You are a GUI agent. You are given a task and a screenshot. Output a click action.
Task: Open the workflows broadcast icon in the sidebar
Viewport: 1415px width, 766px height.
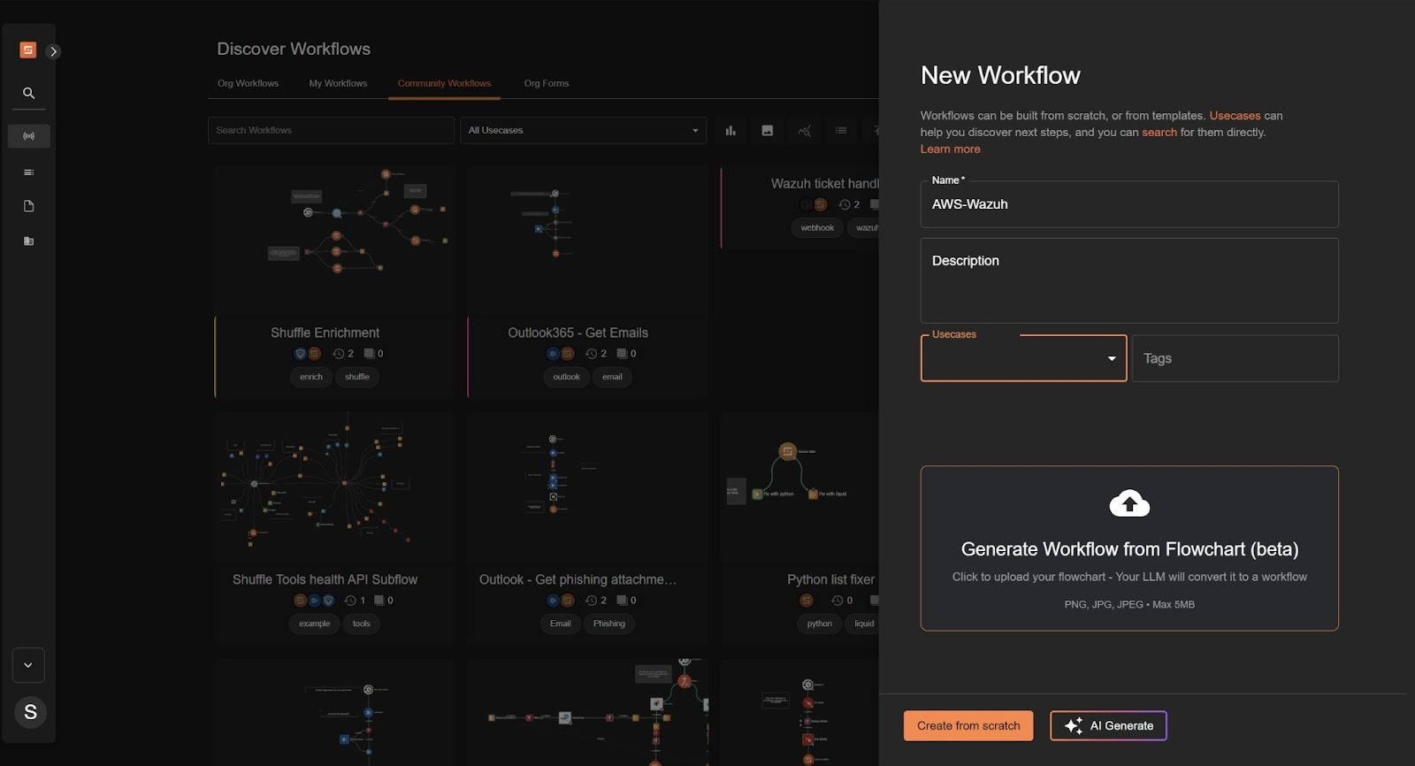pyautogui.click(x=28, y=136)
